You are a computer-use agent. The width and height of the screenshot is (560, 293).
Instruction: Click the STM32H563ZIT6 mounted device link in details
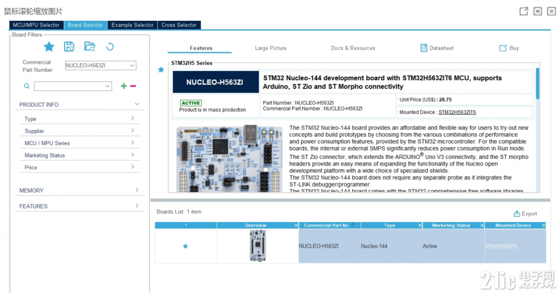tap(457, 112)
